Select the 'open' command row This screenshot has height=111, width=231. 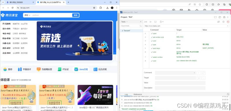click(186, 34)
